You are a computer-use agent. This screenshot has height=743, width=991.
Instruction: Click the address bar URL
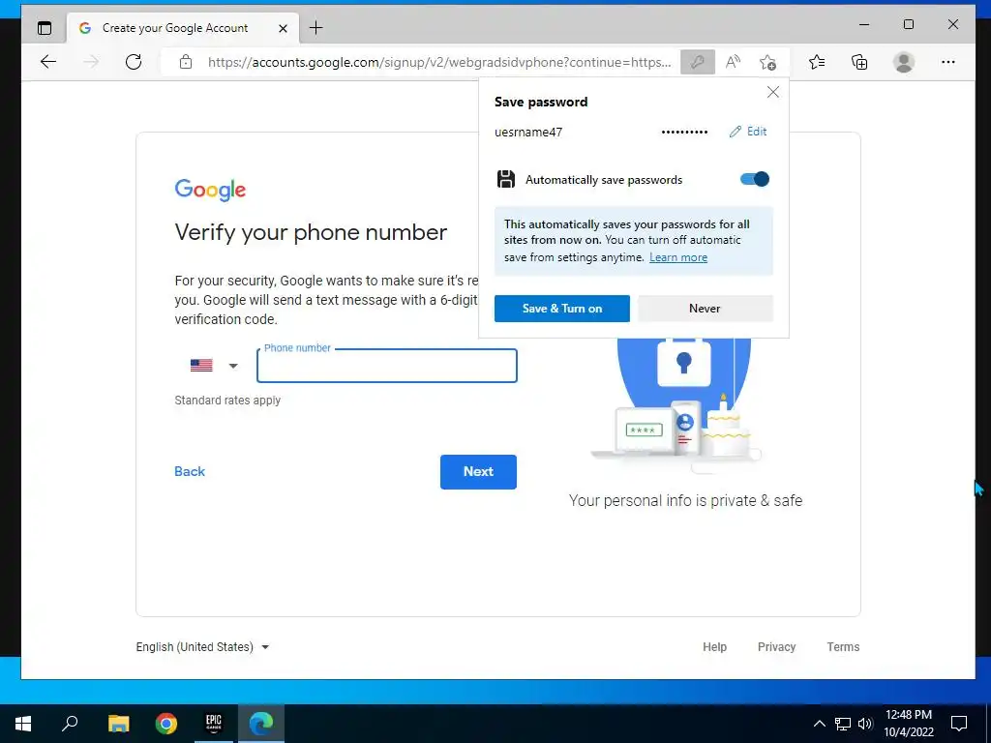(x=439, y=62)
